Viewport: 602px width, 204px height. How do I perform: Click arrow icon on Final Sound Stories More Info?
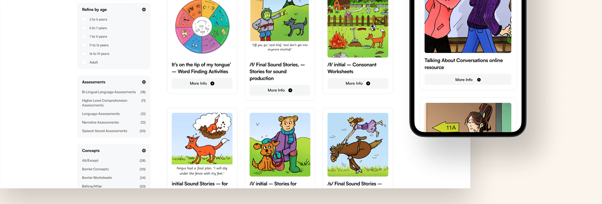(290, 91)
